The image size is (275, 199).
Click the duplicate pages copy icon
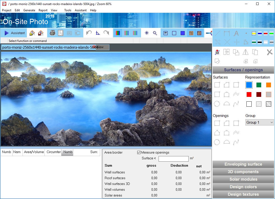click(255, 52)
